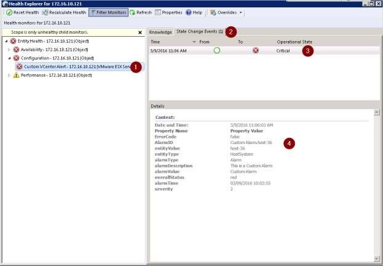
Task: Expand the Availability tree node
Action: click(9, 49)
